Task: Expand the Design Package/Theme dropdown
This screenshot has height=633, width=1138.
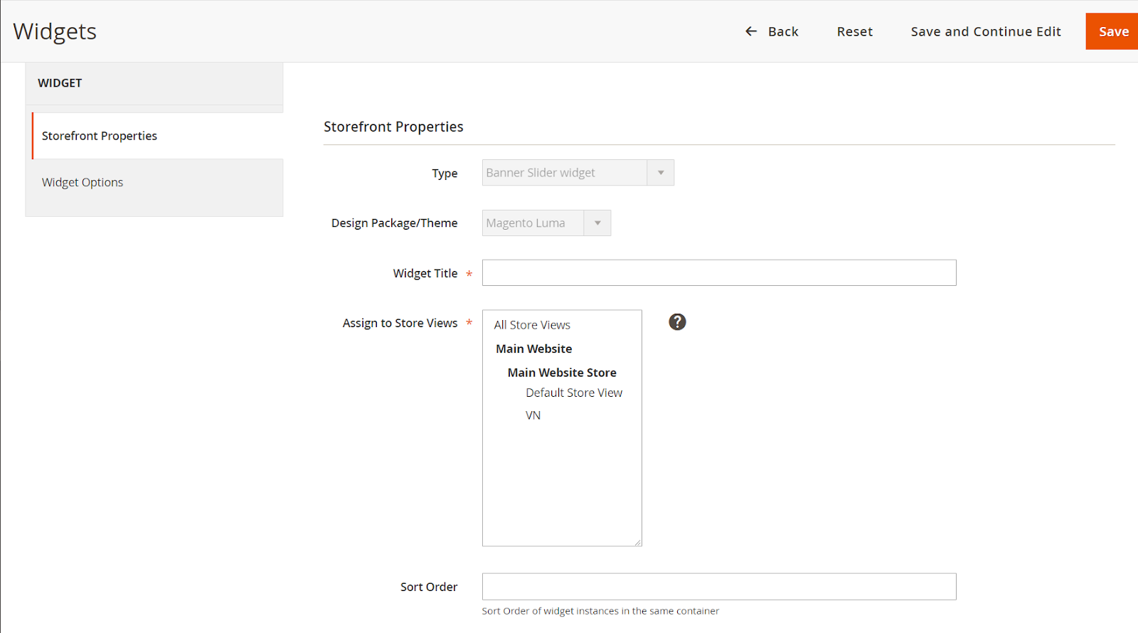Action: (597, 223)
